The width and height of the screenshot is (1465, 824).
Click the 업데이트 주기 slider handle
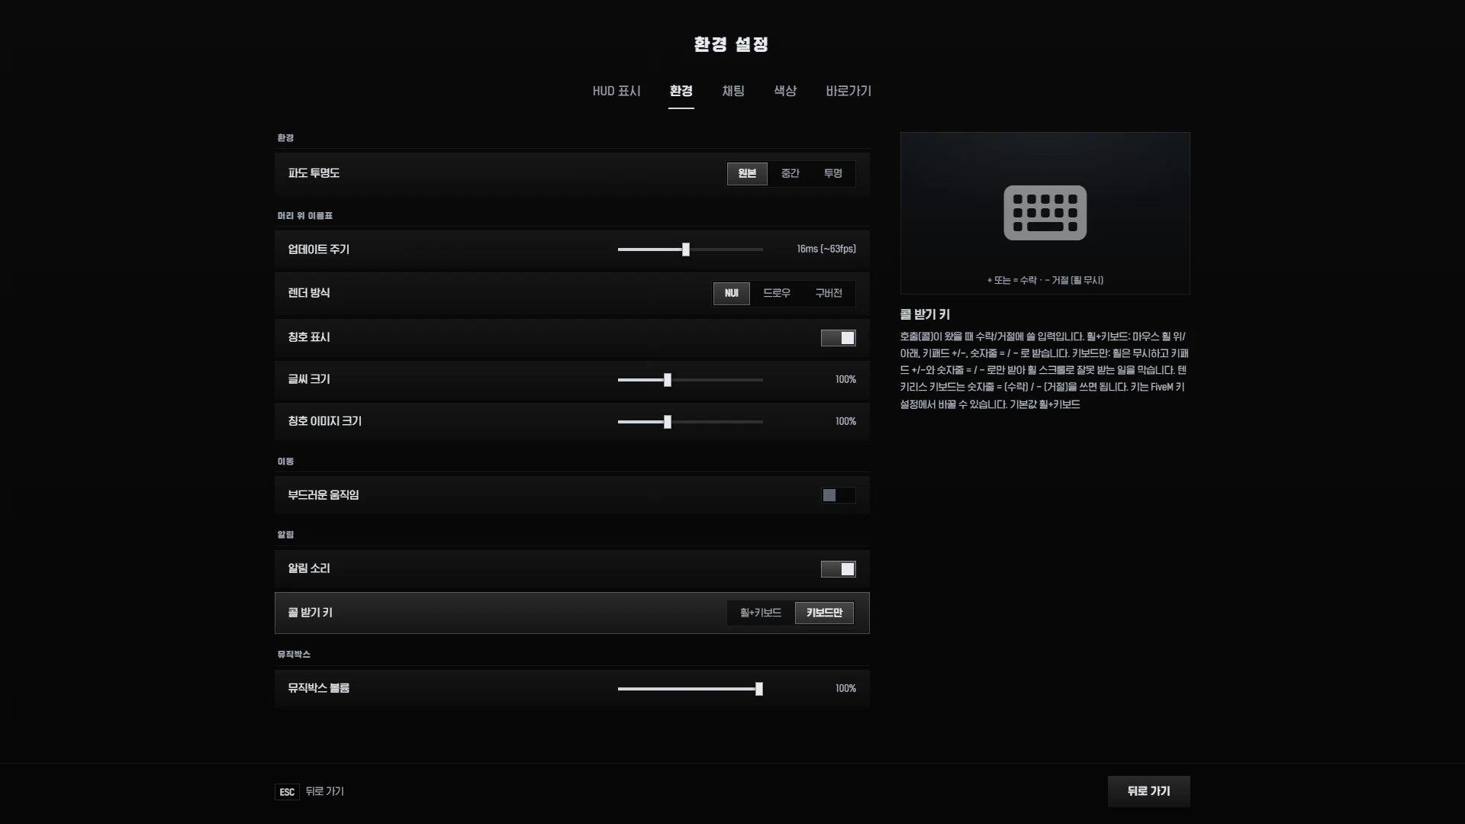pyautogui.click(x=686, y=249)
